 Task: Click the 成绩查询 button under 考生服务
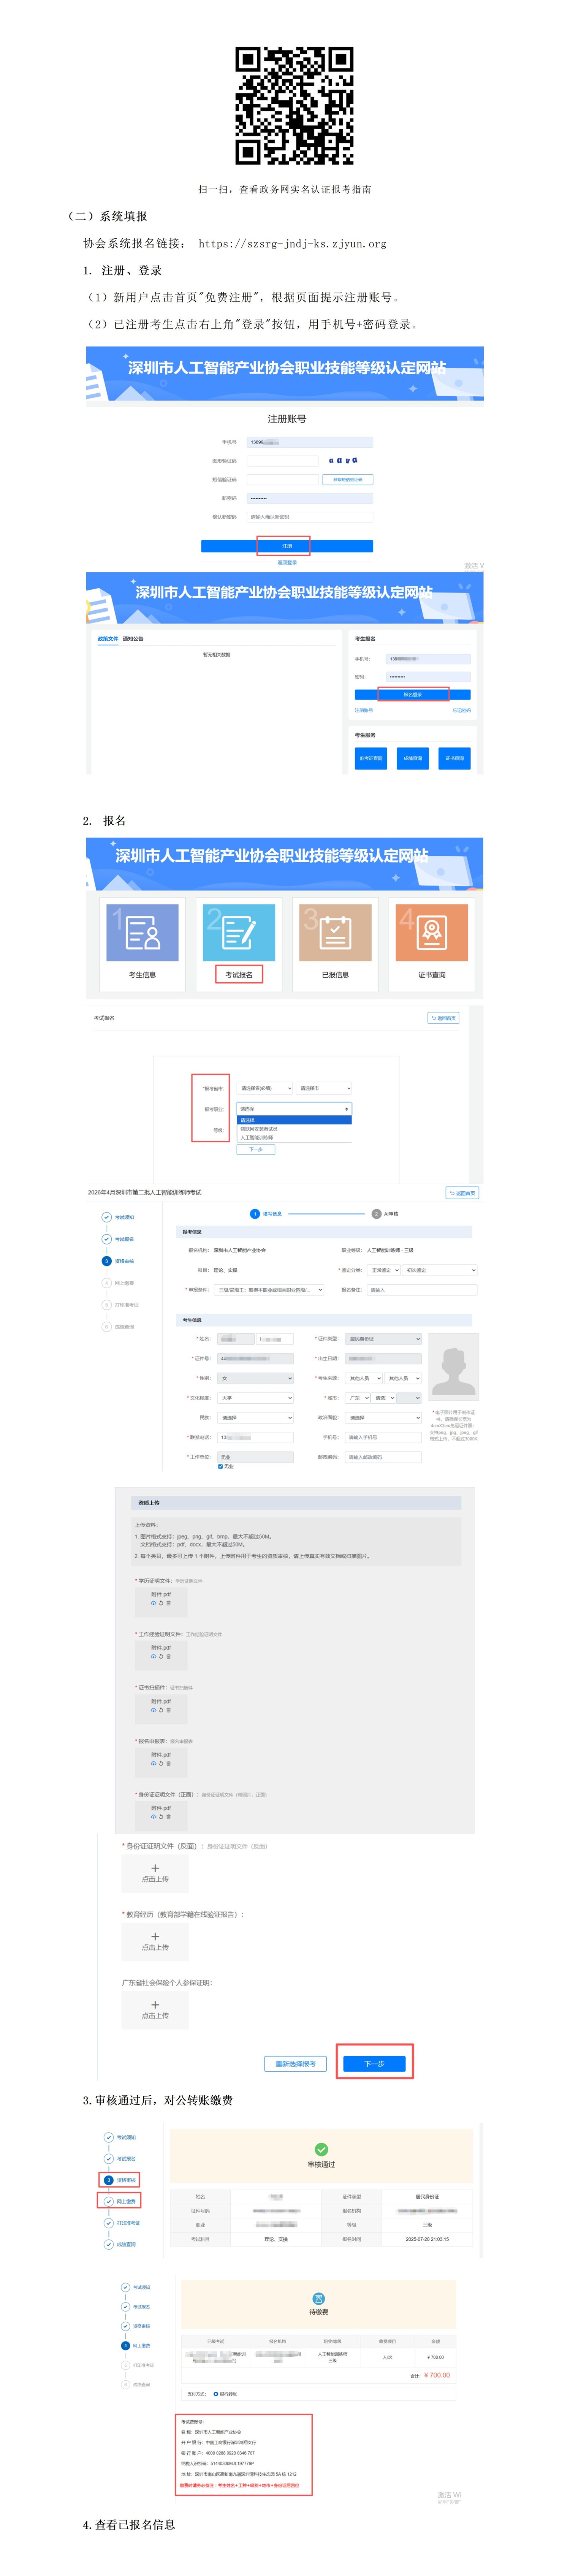[x=413, y=759]
